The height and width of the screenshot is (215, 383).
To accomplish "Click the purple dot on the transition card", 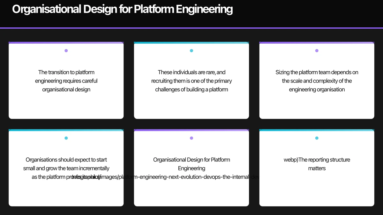I will click(x=66, y=50).
